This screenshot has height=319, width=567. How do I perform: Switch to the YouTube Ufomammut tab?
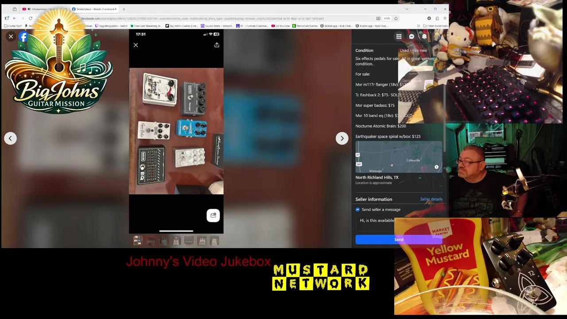point(44,9)
